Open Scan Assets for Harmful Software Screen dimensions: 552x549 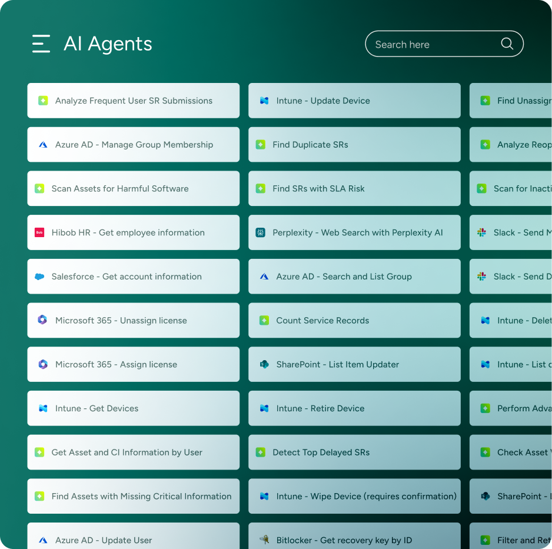click(134, 189)
